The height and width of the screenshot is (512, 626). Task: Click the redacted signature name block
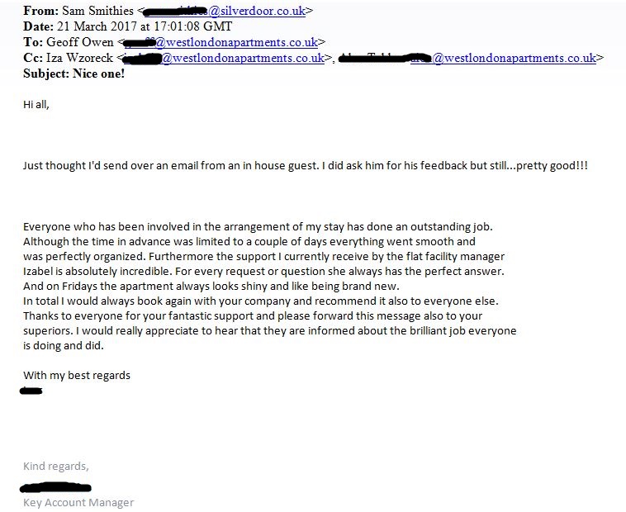click(x=57, y=488)
